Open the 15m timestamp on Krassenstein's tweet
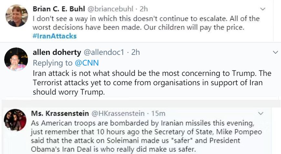Screen dimensions: 281x154 pos(158,113)
